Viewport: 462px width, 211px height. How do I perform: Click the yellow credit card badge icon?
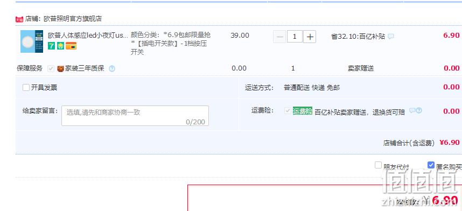click(71, 46)
